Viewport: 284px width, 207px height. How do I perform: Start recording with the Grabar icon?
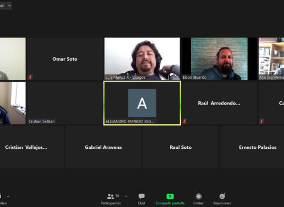198,196
